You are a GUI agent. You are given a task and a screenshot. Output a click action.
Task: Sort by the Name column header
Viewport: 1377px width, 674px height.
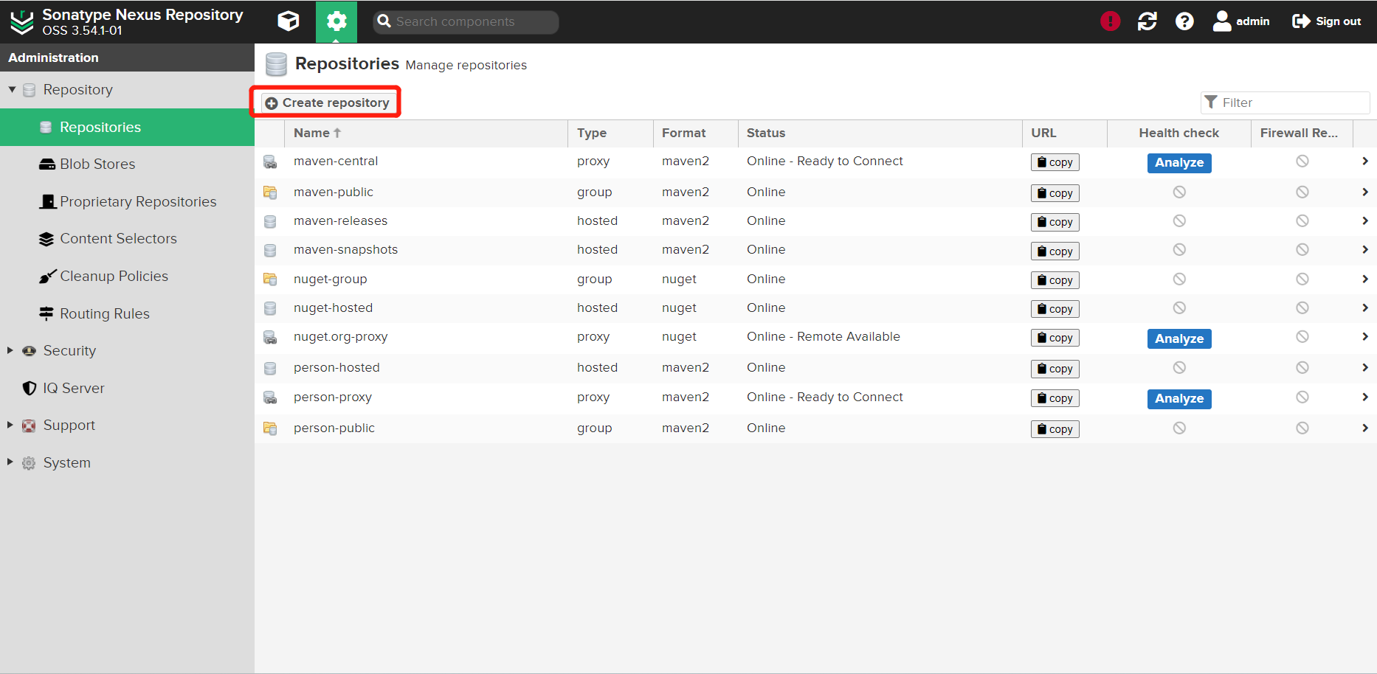pyautogui.click(x=426, y=133)
